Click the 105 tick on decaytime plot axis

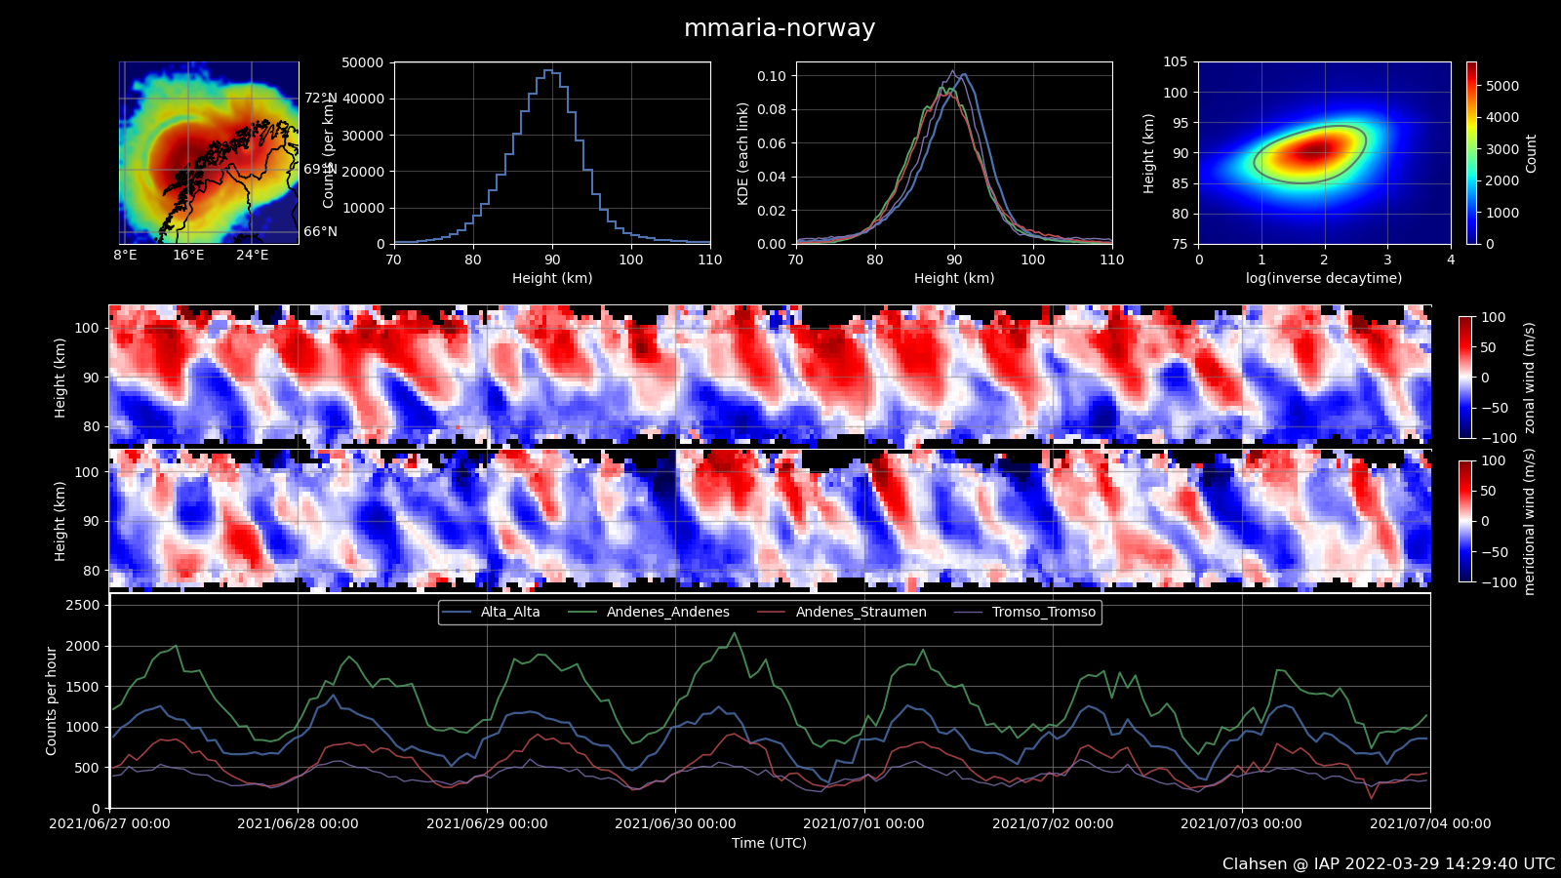(1176, 62)
